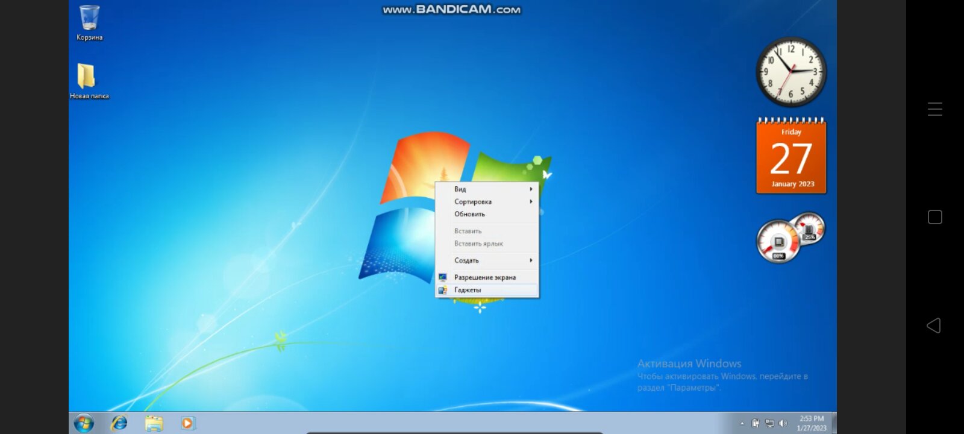Viewport: 964px width, 434px height.
Task: Click the CPU meter gadget dial
Action: point(778,242)
